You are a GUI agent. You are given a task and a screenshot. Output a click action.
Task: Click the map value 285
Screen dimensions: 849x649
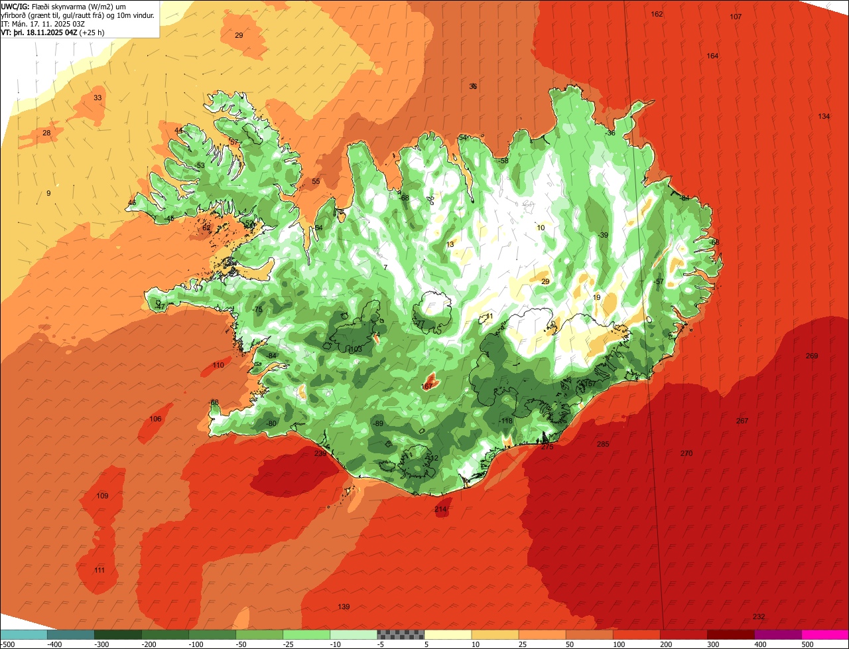603,444
